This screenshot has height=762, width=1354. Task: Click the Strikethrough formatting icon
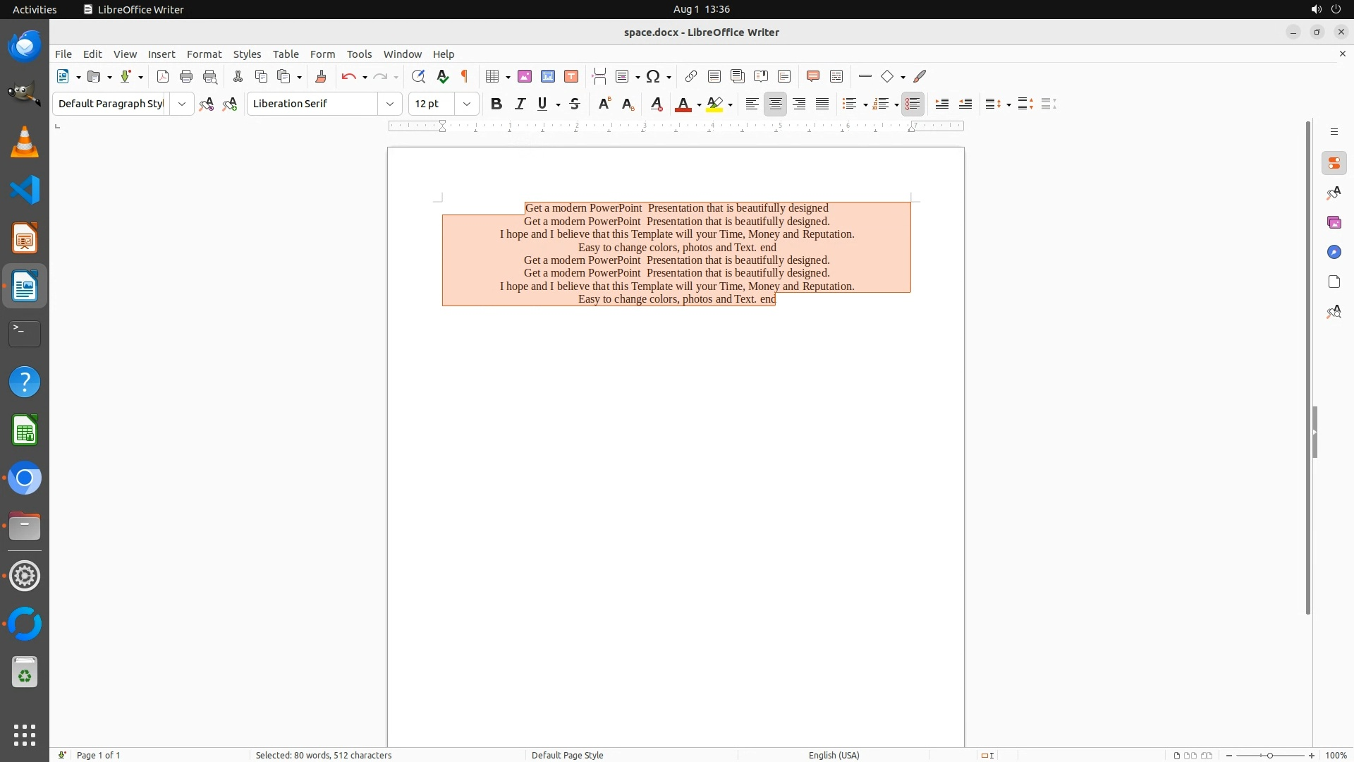point(575,104)
